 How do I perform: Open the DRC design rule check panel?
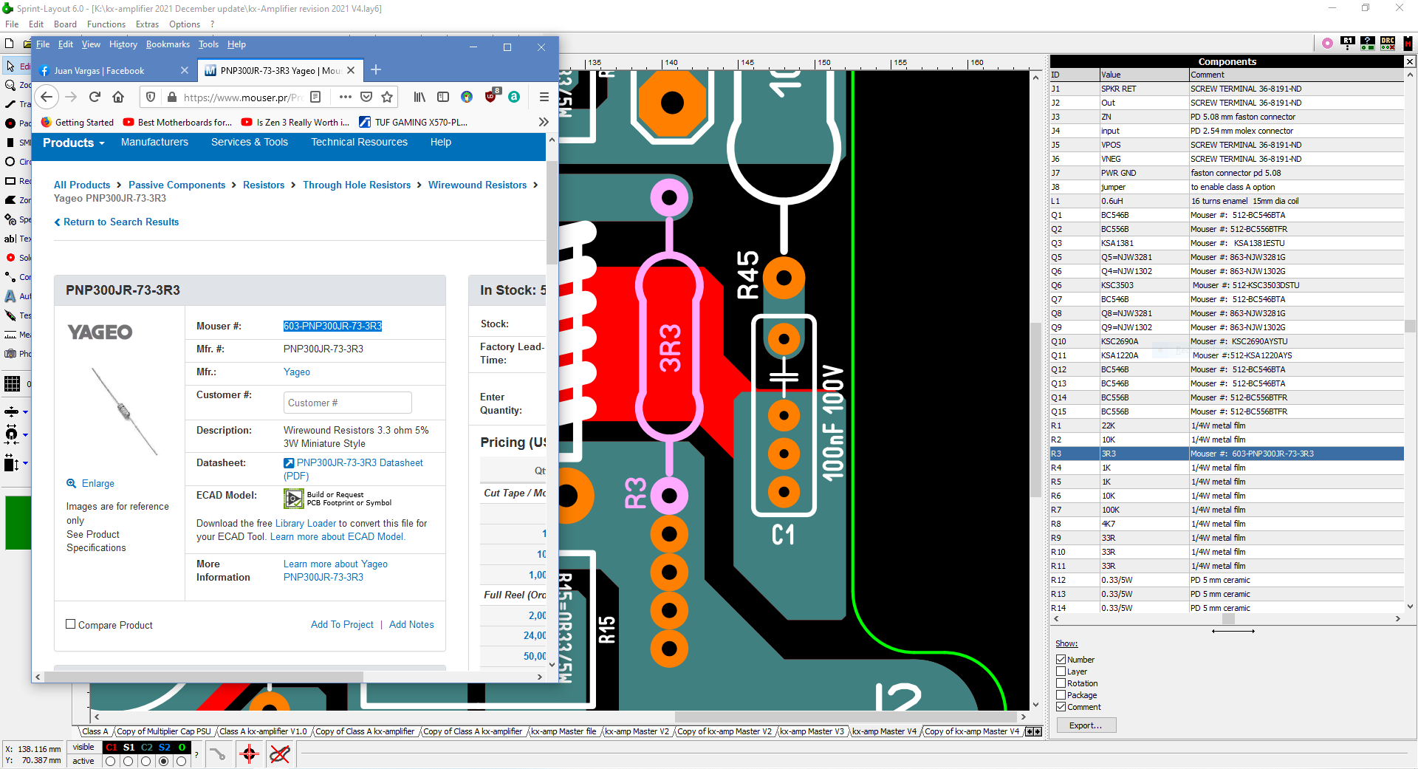pos(1388,43)
